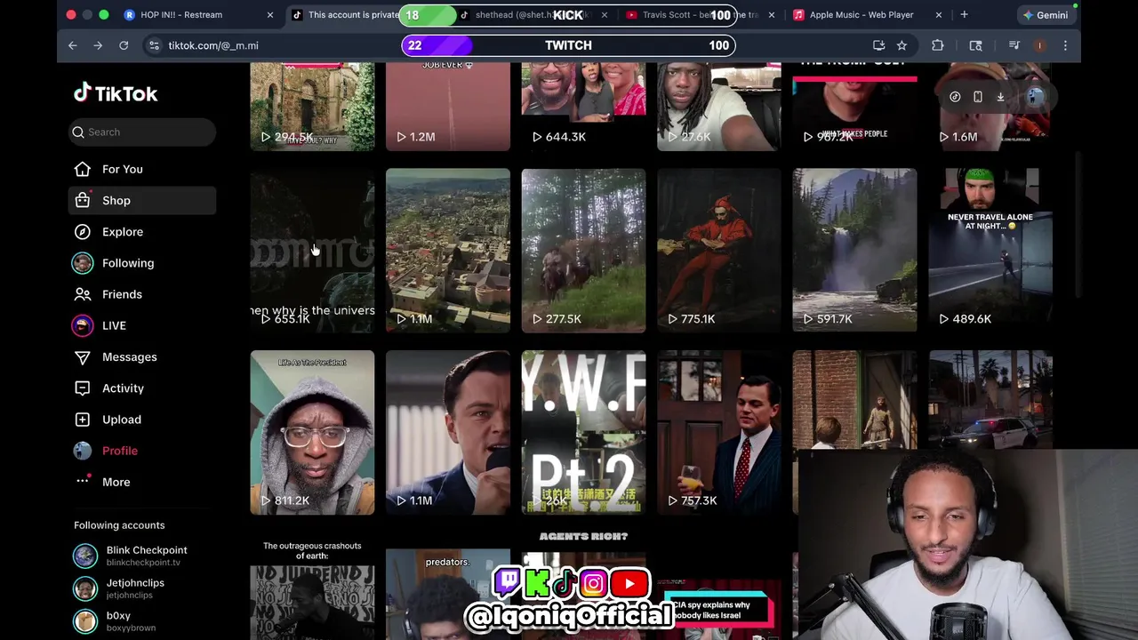Reload the TikTok page
This screenshot has height=640, width=1138.
(x=124, y=45)
